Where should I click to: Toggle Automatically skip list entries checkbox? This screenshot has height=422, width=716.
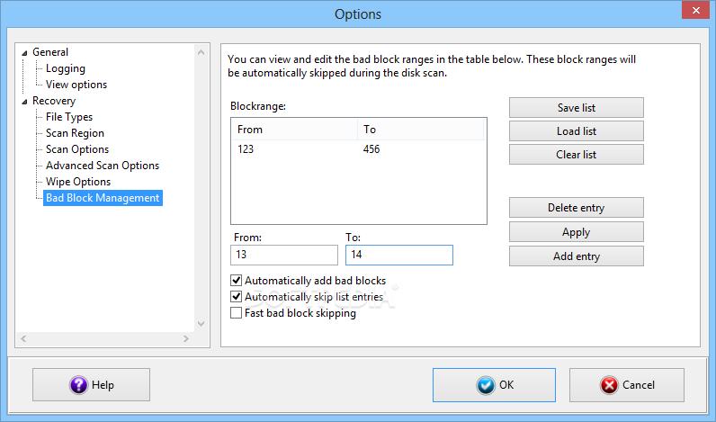pos(236,297)
